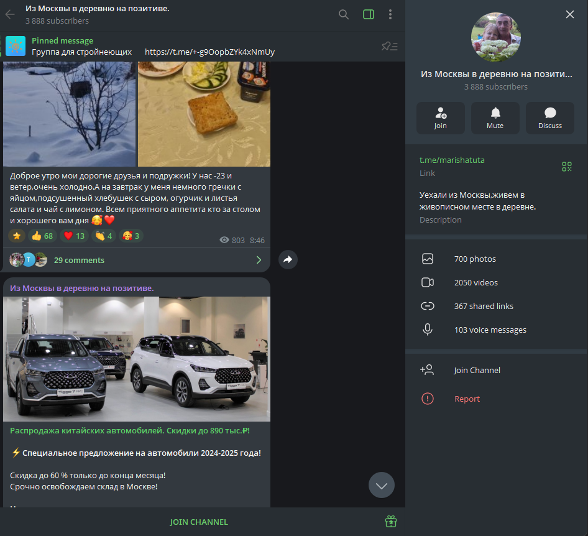Viewport: 588px width, 536px height.
Task: Click Специальное предложение bold text line
Action: (x=141, y=453)
